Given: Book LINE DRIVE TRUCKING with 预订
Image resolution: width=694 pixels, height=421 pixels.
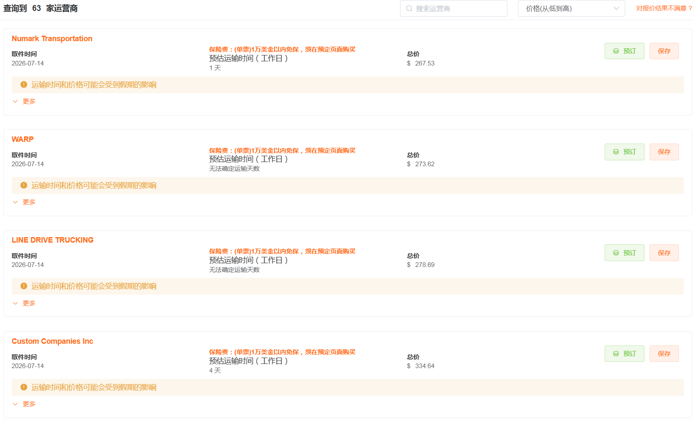Looking at the screenshot, I should 624,253.
